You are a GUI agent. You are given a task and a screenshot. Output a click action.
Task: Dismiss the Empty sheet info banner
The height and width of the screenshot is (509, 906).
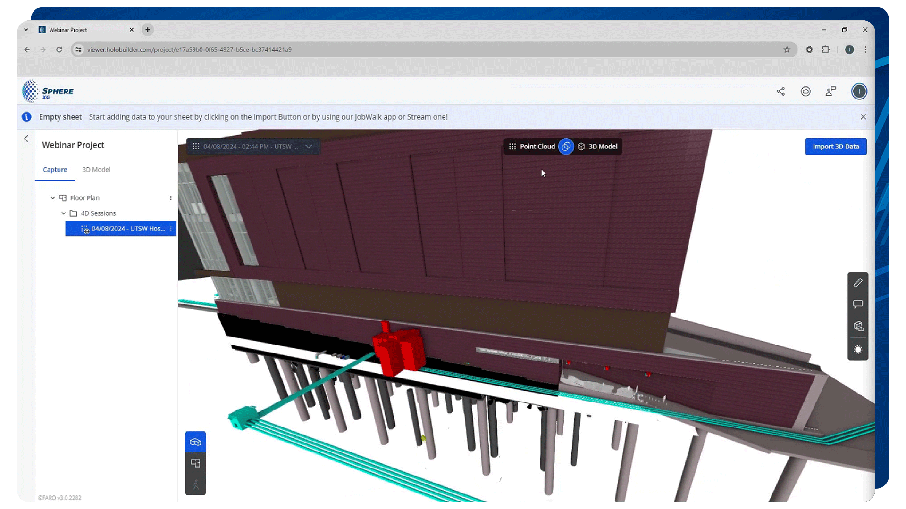863,117
